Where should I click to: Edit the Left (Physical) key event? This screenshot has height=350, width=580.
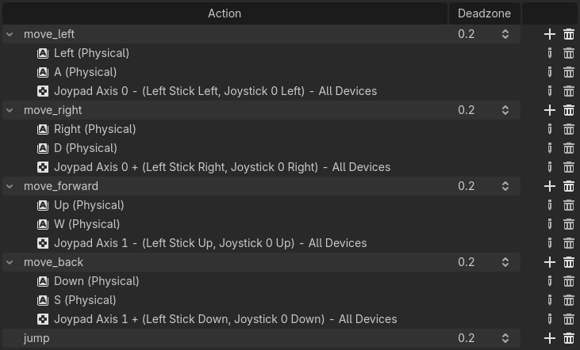(550, 53)
